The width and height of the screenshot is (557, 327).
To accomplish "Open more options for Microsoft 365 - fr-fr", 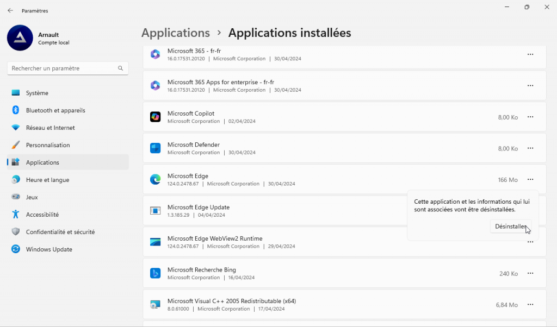I will pos(530,54).
